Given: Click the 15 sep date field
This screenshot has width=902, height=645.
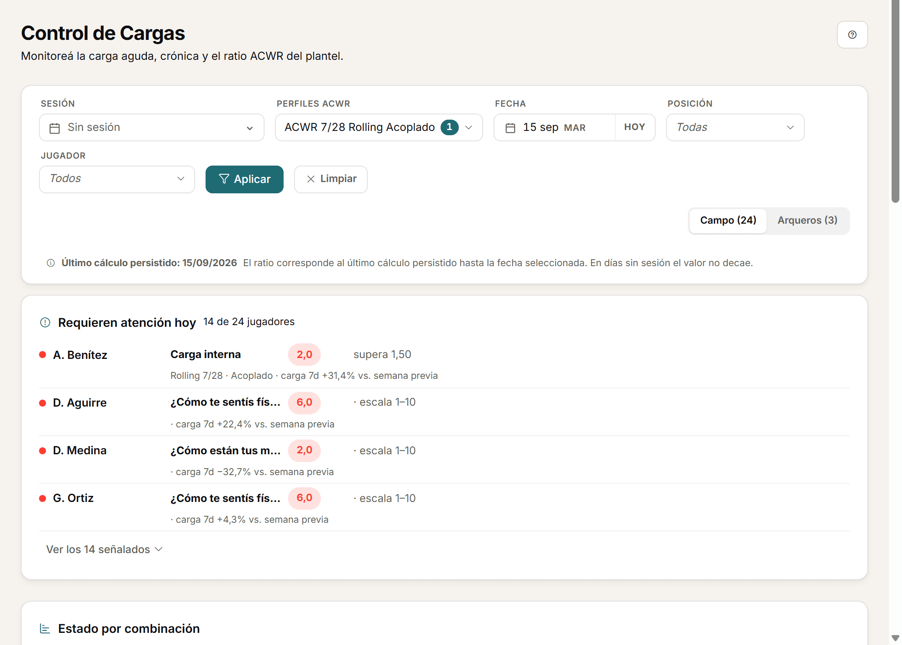Looking at the screenshot, I should pos(555,127).
